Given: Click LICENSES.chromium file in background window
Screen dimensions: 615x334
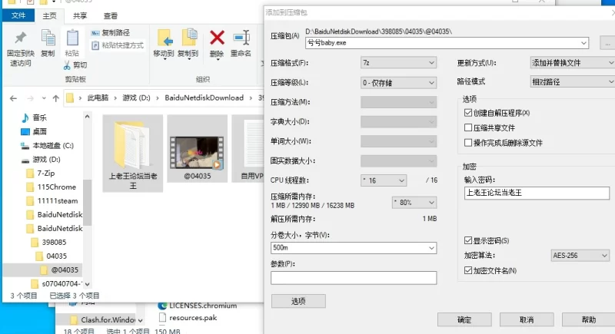Looking at the screenshot, I should 198,306.
